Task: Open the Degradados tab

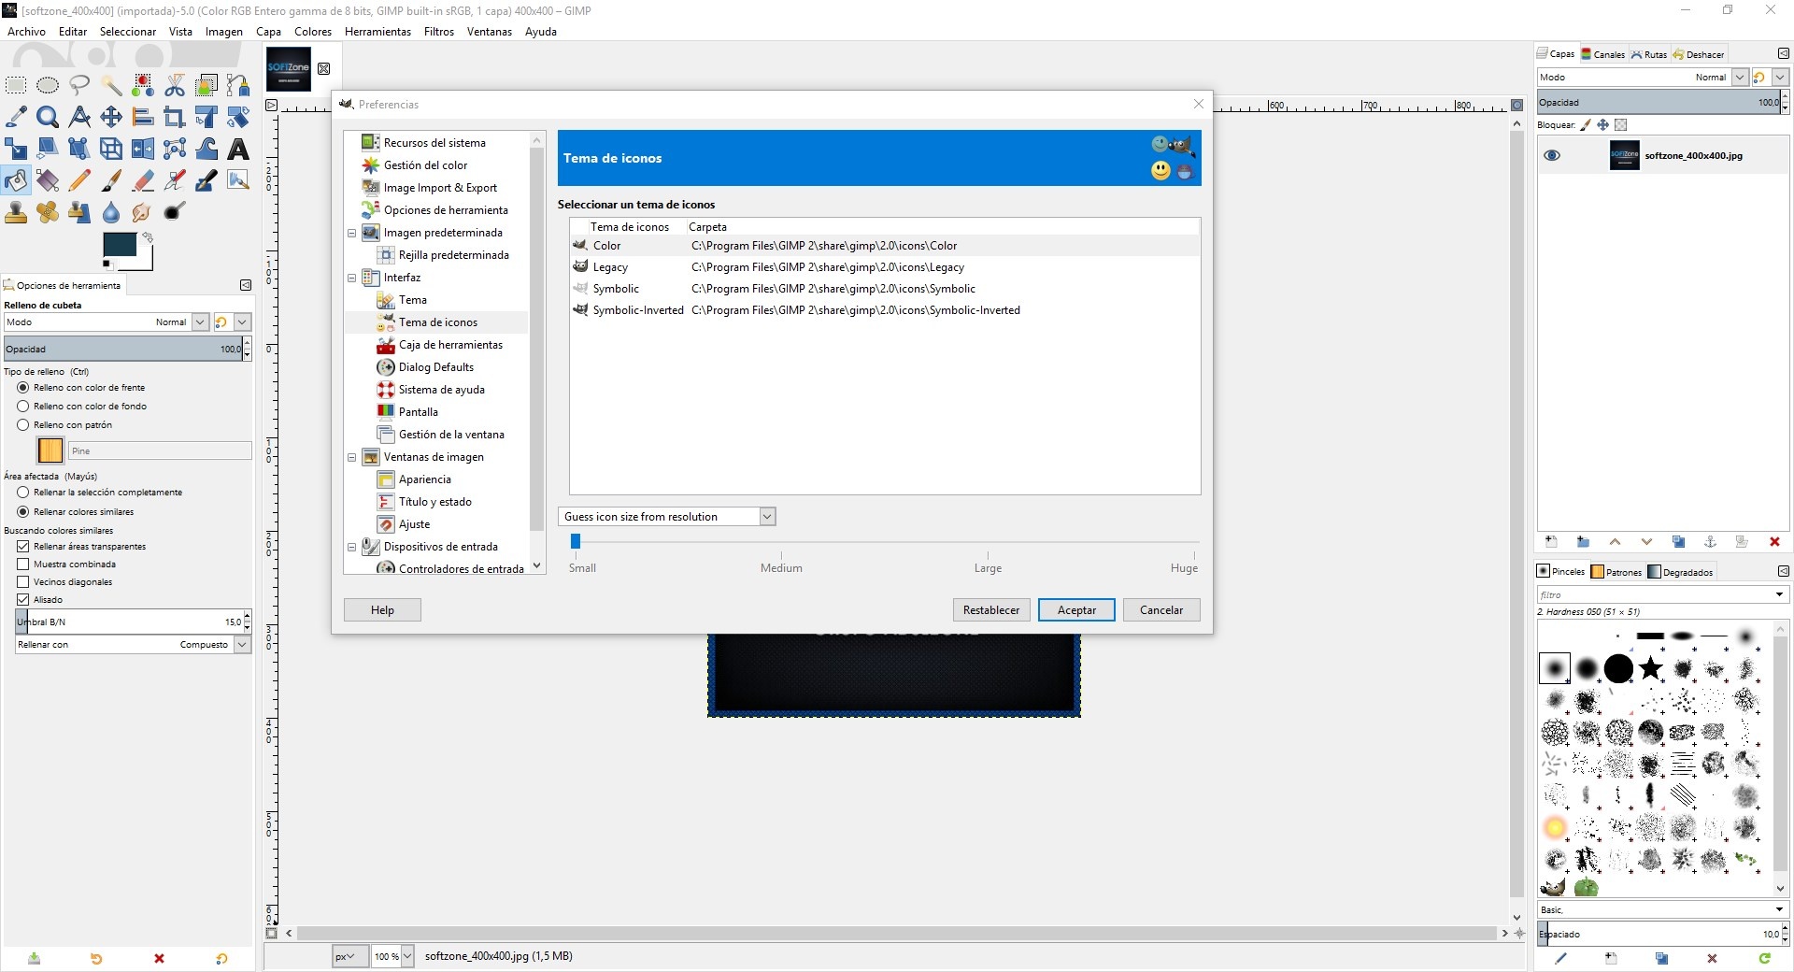Action: (1681, 572)
